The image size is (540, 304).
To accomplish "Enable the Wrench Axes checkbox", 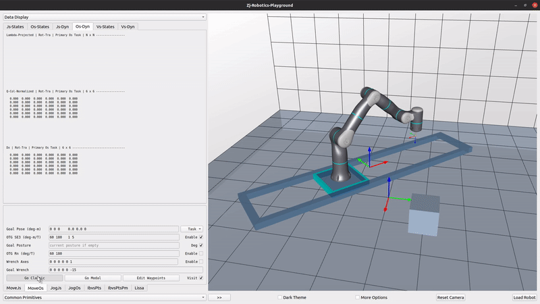I will [x=200, y=261].
